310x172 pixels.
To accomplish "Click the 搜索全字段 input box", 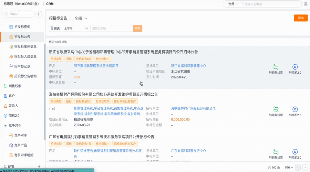I will click(112, 29).
